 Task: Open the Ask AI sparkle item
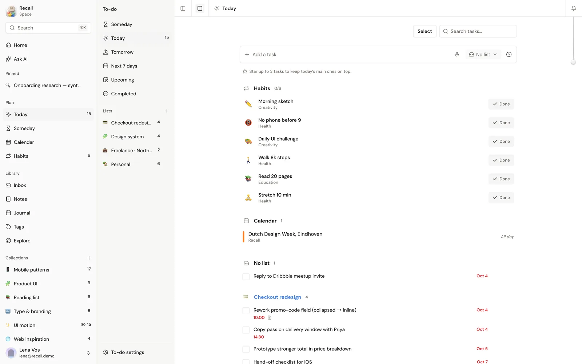pyautogui.click(x=48, y=59)
